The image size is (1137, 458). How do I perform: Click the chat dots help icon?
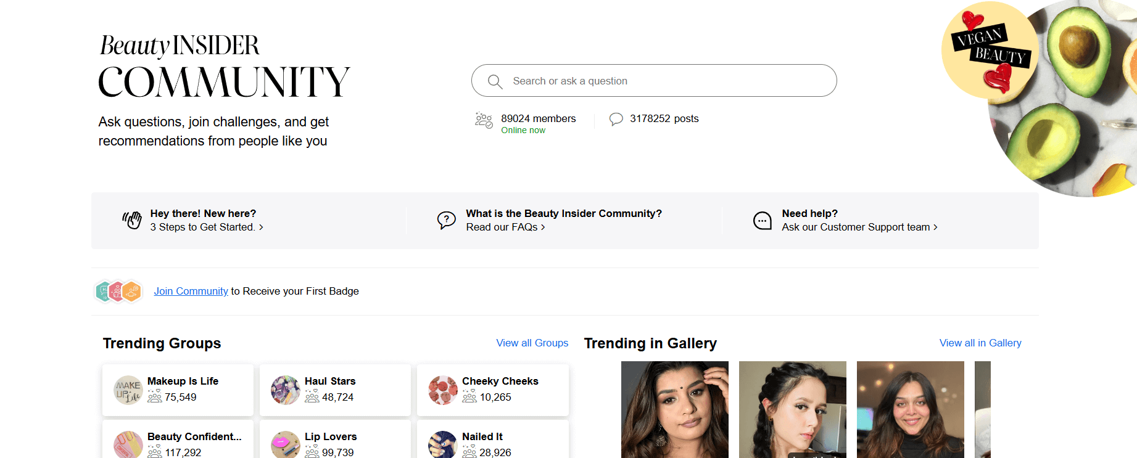click(x=763, y=220)
